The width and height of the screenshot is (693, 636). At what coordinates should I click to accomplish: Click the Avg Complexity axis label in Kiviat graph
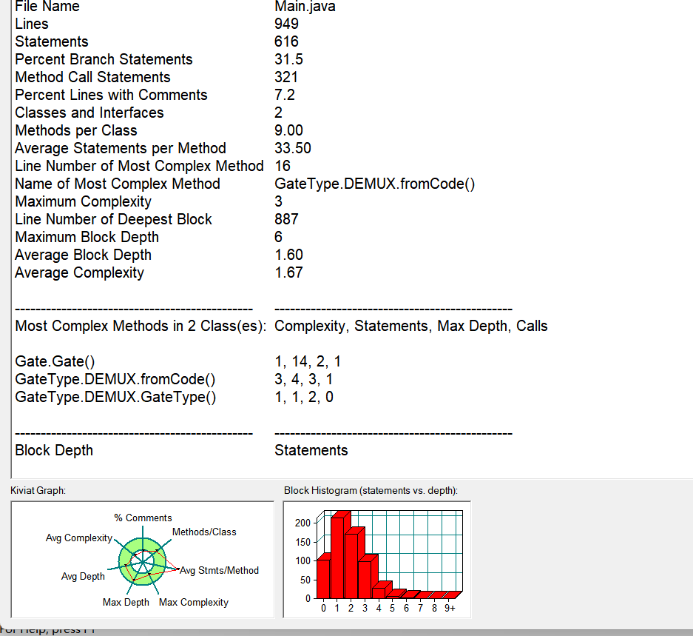pyautogui.click(x=79, y=538)
